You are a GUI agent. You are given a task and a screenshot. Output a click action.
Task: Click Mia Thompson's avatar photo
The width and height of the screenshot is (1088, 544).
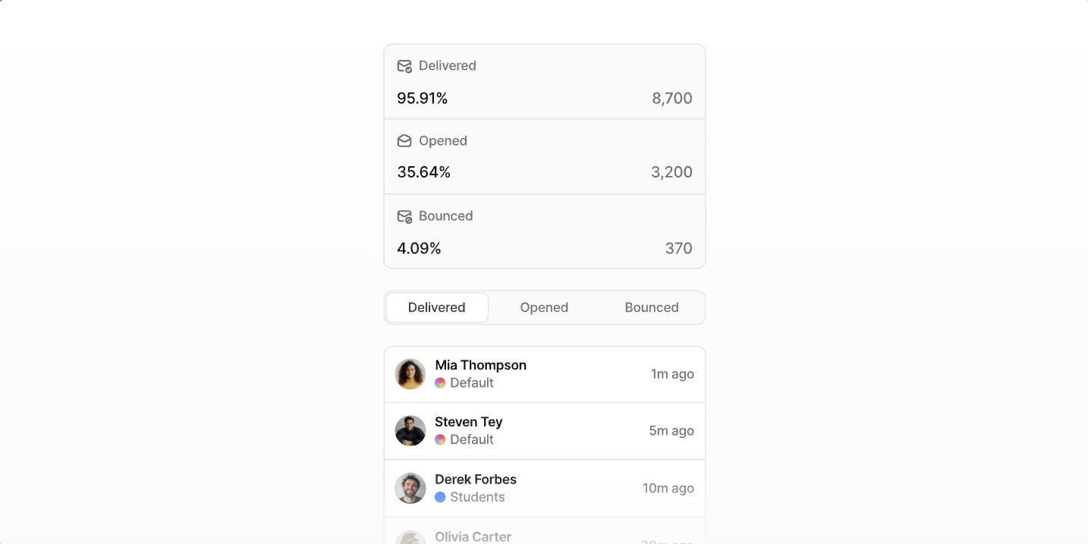point(410,374)
